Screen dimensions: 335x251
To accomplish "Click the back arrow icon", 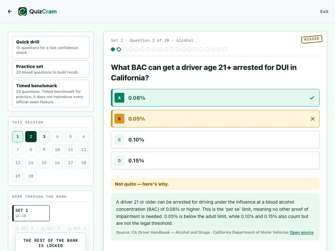I will [10, 11].
